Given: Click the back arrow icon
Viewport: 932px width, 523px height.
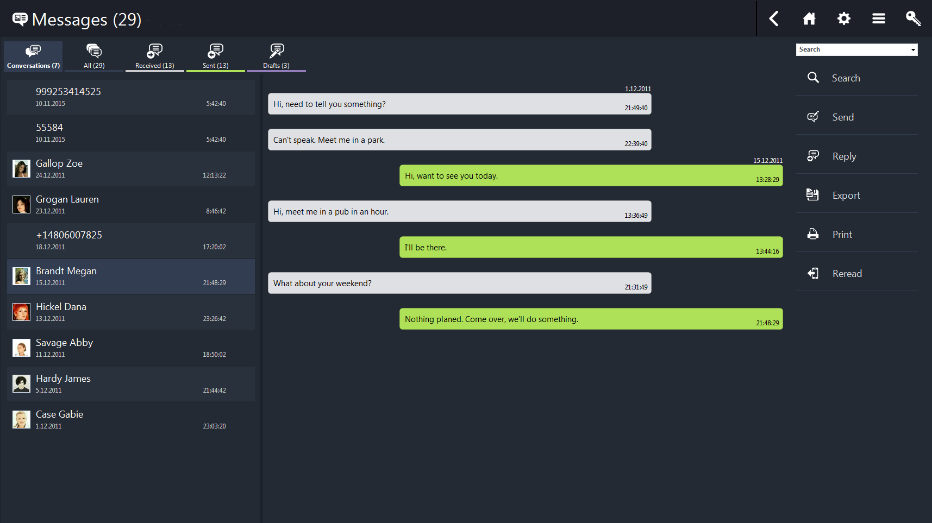Looking at the screenshot, I should 774,18.
